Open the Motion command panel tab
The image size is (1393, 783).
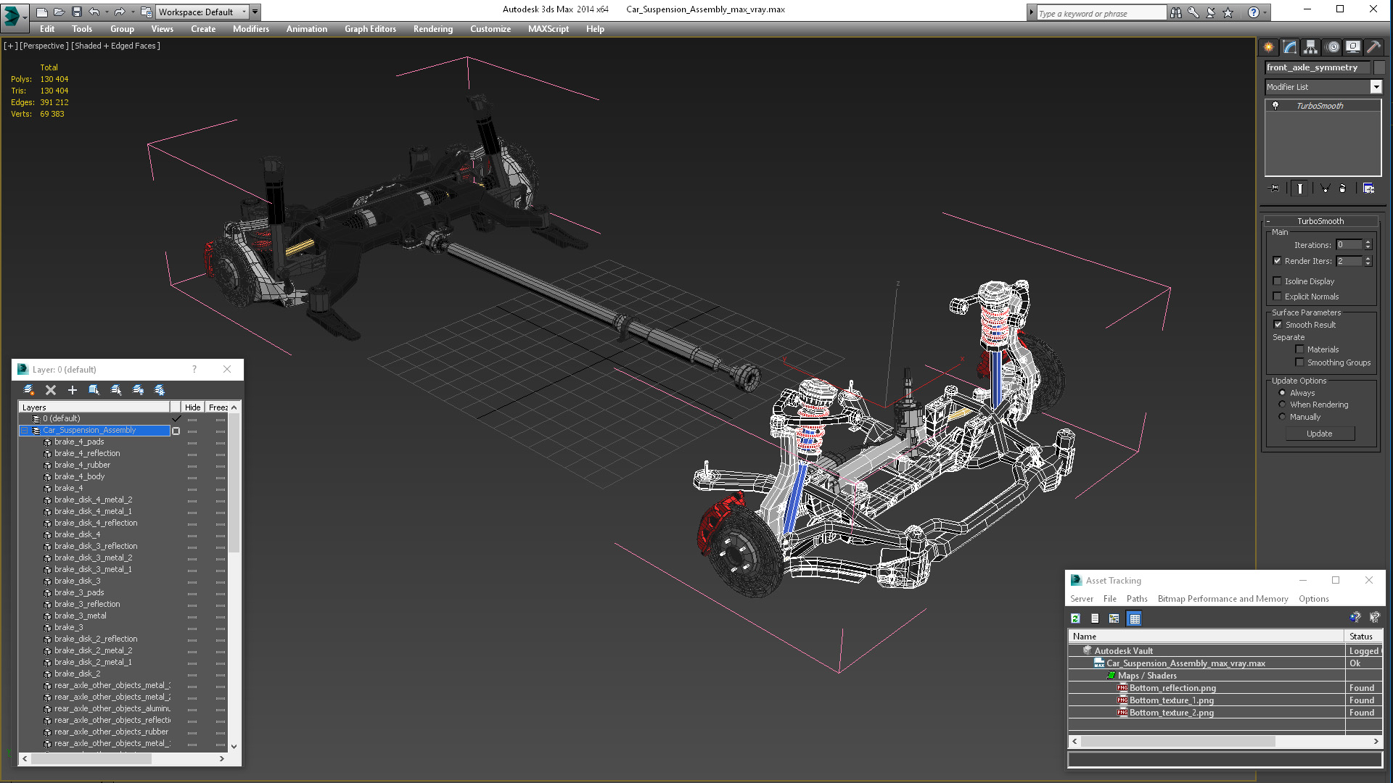[x=1333, y=47]
